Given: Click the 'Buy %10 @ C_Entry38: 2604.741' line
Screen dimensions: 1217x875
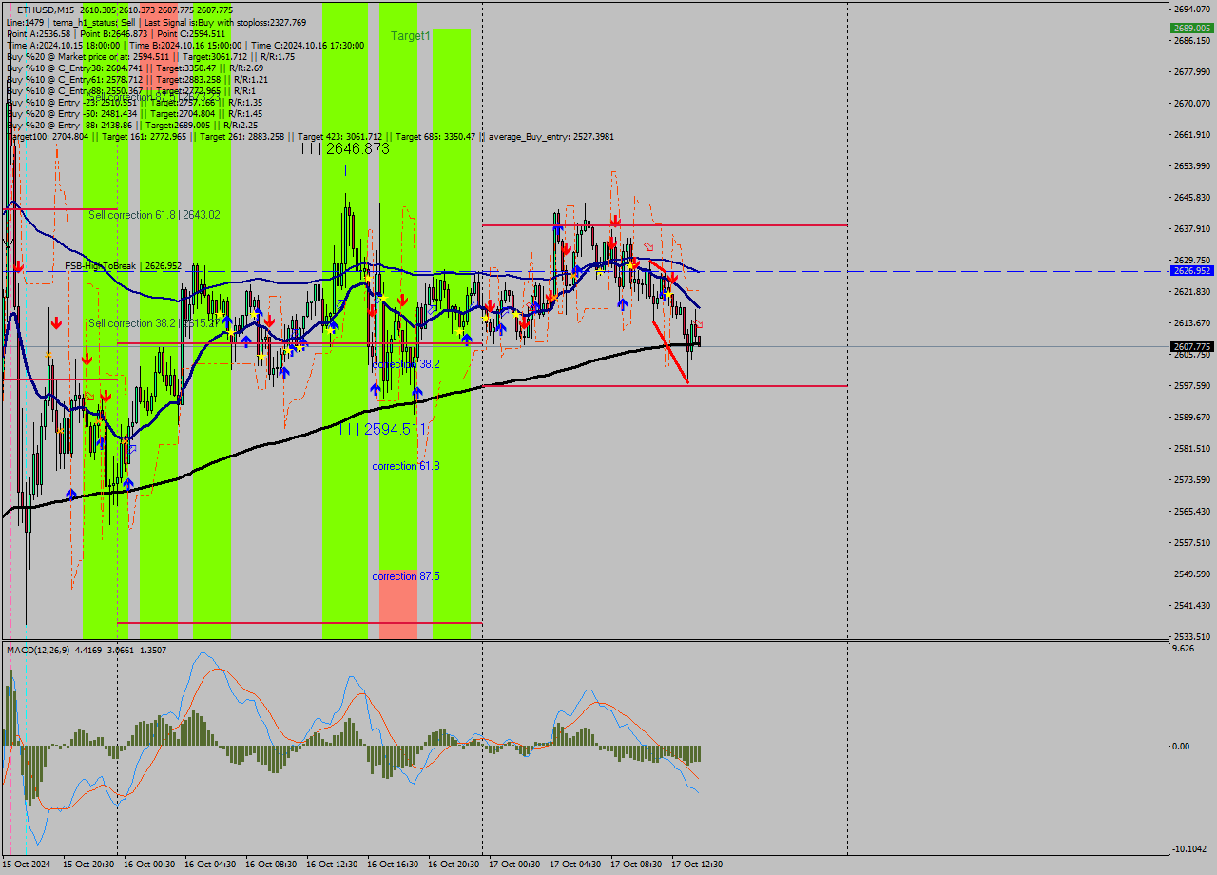Looking at the screenshot, I should (134, 68).
